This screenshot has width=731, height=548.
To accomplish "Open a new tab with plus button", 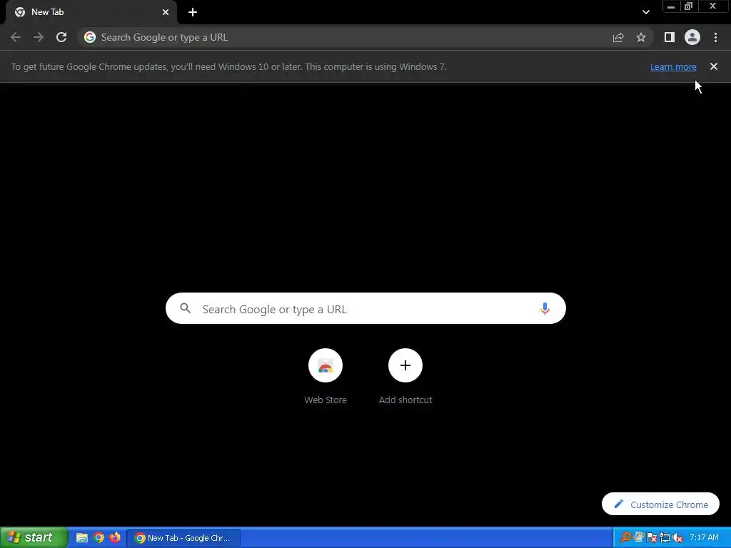I will (193, 12).
